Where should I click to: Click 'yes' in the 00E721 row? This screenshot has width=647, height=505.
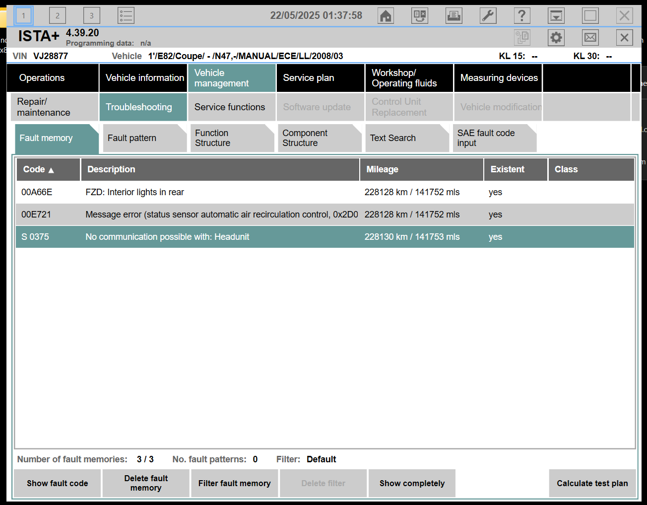pyautogui.click(x=495, y=215)
